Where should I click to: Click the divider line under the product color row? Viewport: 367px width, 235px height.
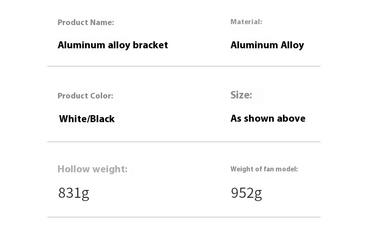point(183,142)
